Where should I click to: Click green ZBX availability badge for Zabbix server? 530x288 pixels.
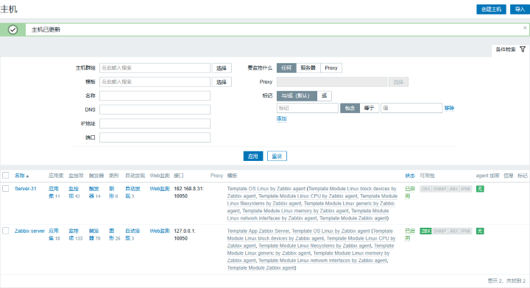click(425, 231)
